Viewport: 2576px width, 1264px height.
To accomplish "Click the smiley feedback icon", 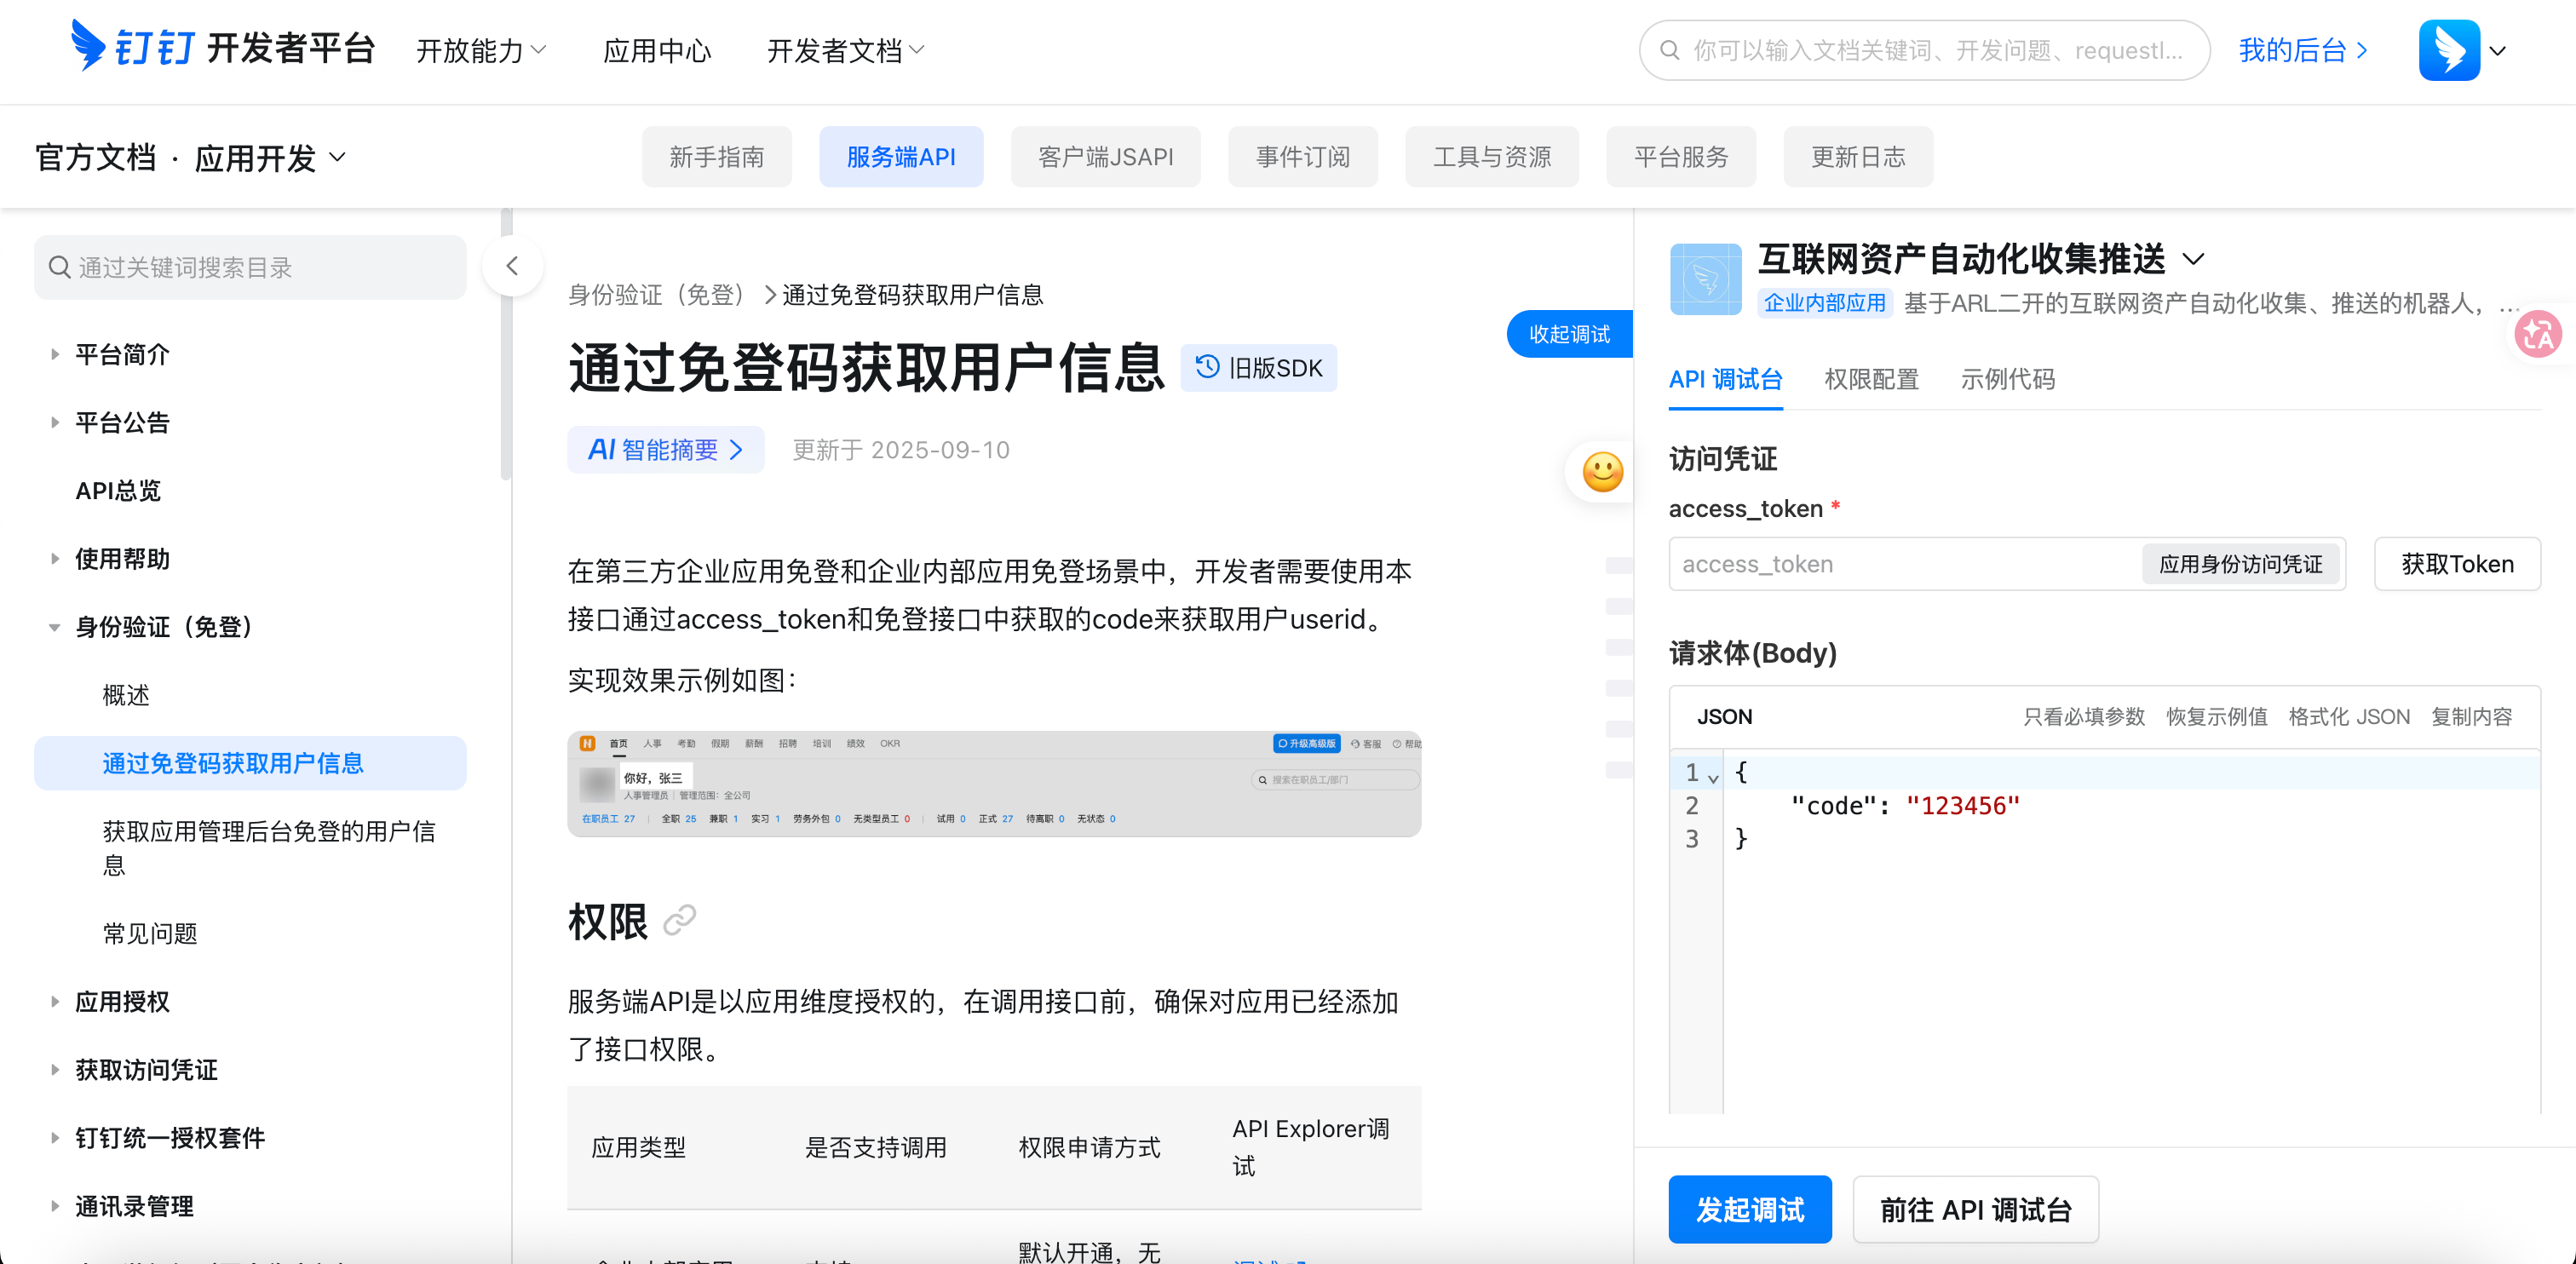I will pos(1602,472).
